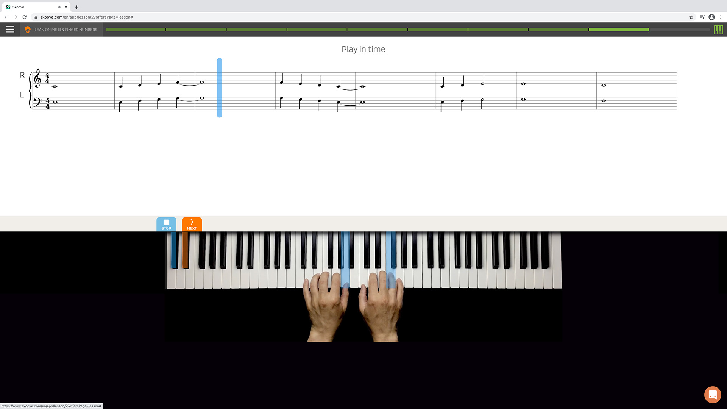Viewport: 727px width, 409px height.
Task: Click the chat support bubble icon
Action: tap(713, 395)
